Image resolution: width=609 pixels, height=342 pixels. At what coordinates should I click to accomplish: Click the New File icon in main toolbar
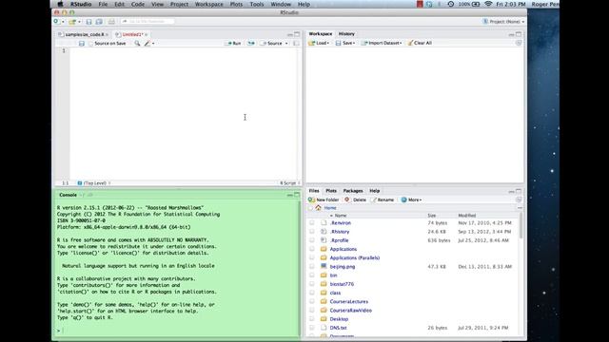[57, 22]
